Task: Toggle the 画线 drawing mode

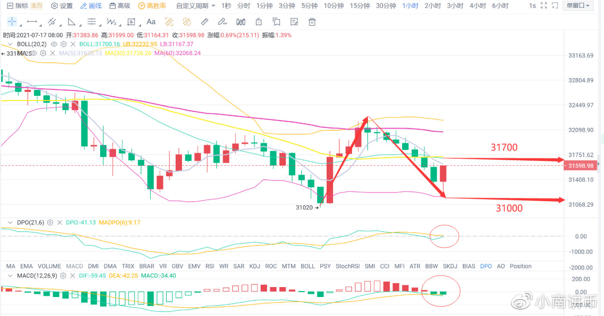Action: coord(91,6)
